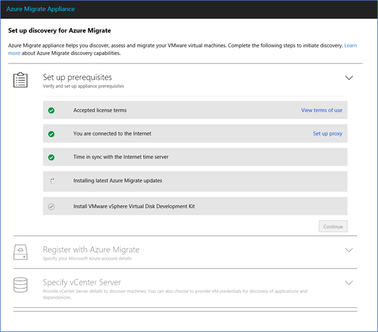
Task: Click green check beside connected to the Internet
Action: click(x=51, y=134)
